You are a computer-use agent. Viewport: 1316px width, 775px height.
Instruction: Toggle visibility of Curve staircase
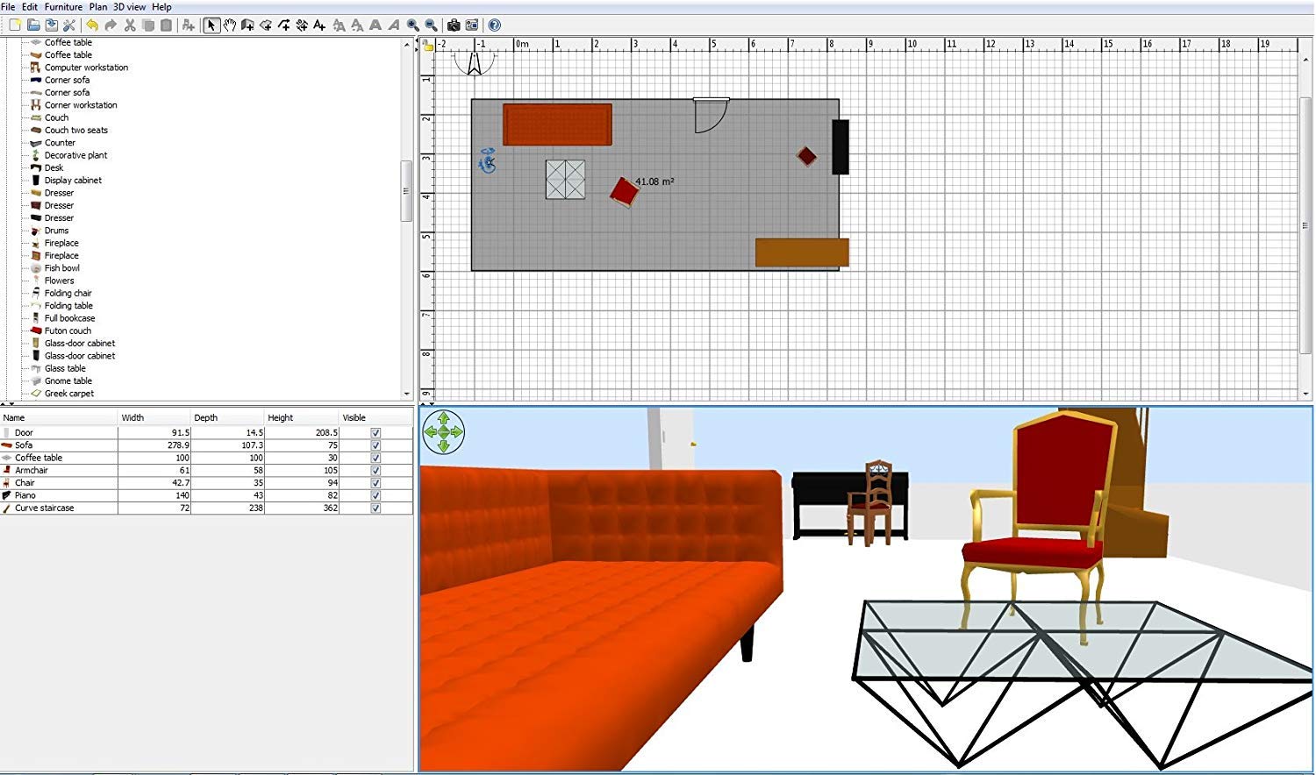(x=375, y=508)
